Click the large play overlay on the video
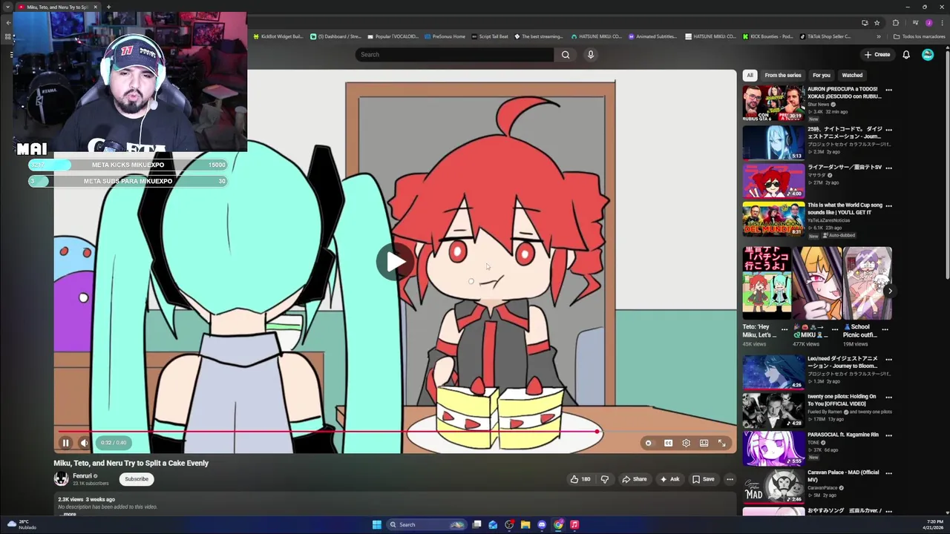950x534 pixels. click(395, 261)
